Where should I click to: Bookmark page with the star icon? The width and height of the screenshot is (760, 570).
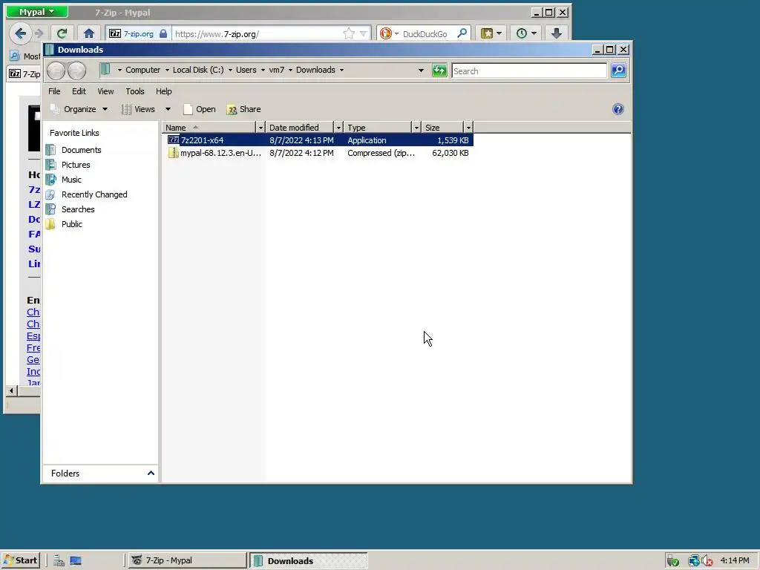pyautogui.click(x=349, y=33)
